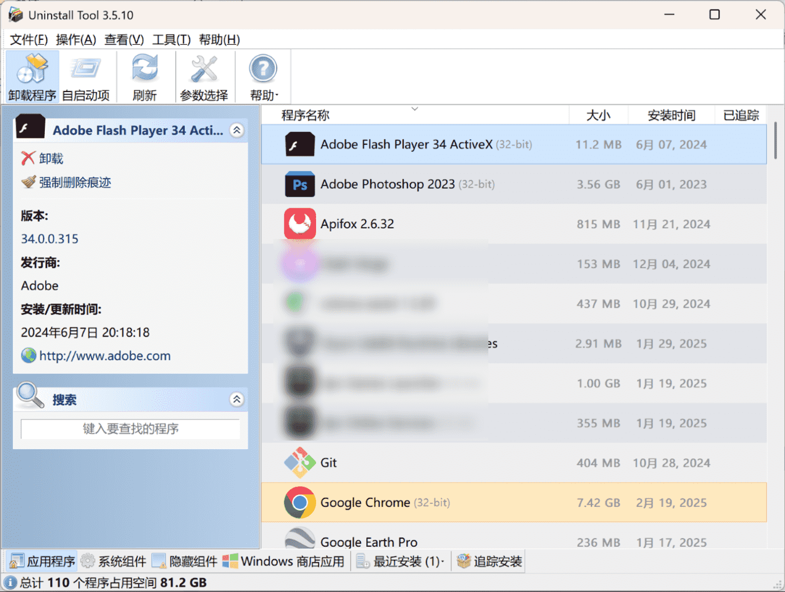This screenshot has height=592, width=785.
Task: Click the magnifier icon in 搜索 panel
Action: coord(30,395)
